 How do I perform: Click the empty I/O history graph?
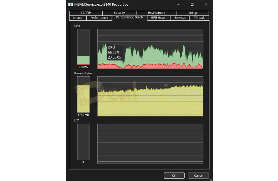150,143
